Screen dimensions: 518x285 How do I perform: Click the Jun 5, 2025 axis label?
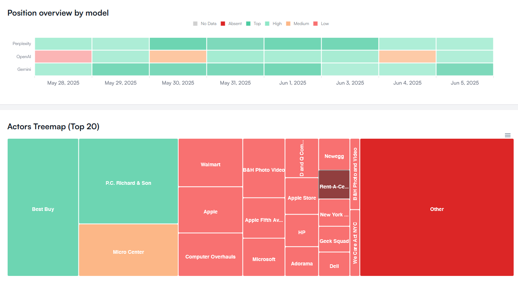click(465, 83)
